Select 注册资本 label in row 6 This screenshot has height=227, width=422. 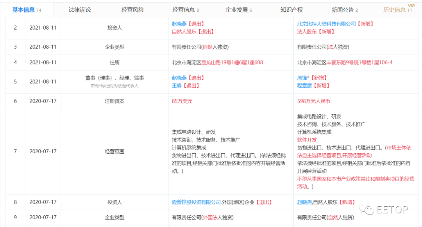coord(114,101)
